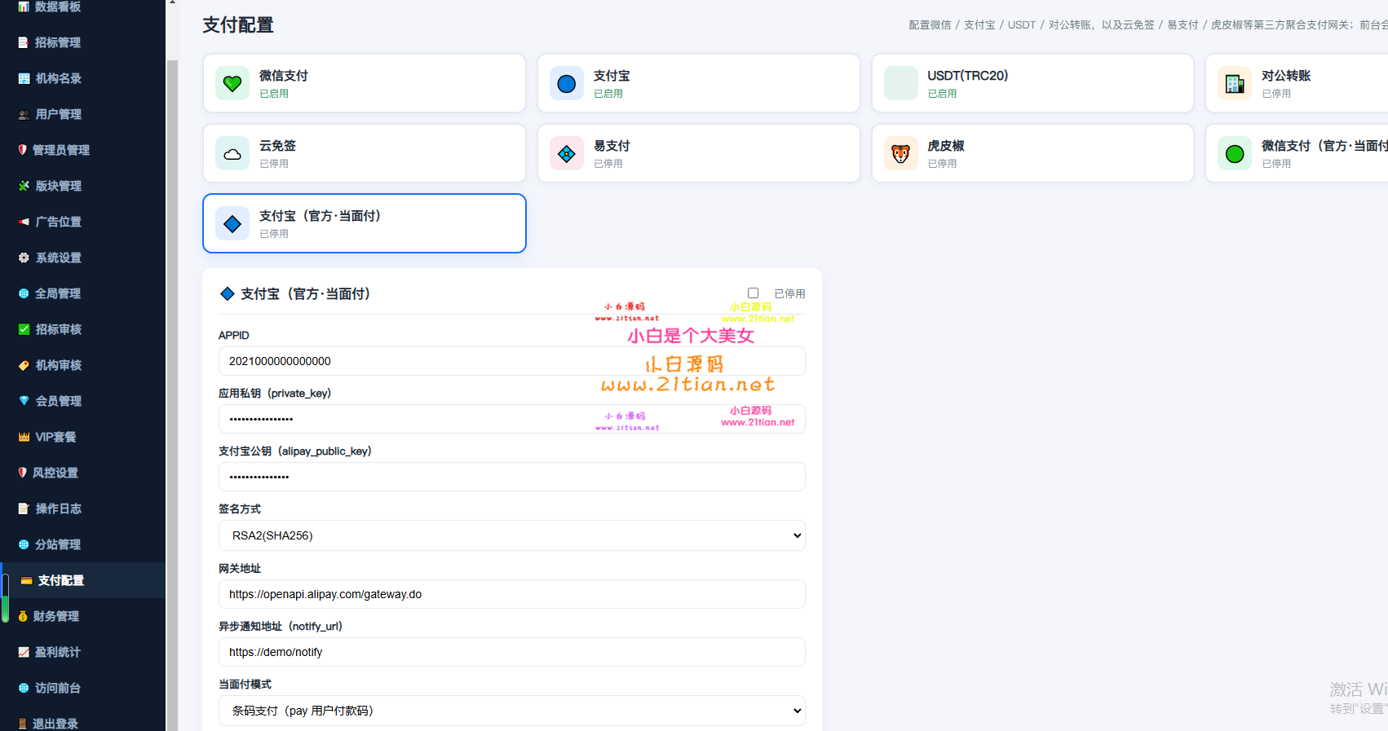Click the sidebar vertical scrollbar
The width and height of the screenshot is (1388, 731).
pyautogui.click(x=172, y=395)
